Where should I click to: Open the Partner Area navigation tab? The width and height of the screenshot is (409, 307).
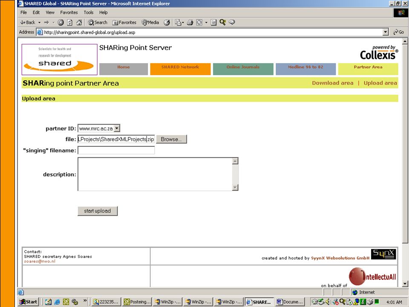click(x=368, y=69)
